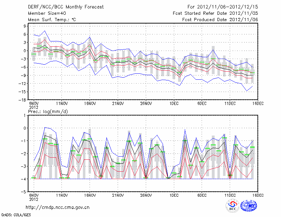Click 1DEC tick on temperature chart axis
Screen dimensions: 281x217
pyautogui.click(x=174, y=103)
